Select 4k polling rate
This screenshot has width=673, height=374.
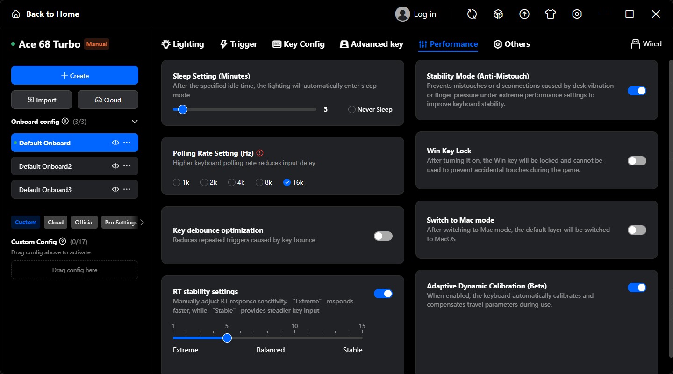pyautogui.click(x=236, y=182)
